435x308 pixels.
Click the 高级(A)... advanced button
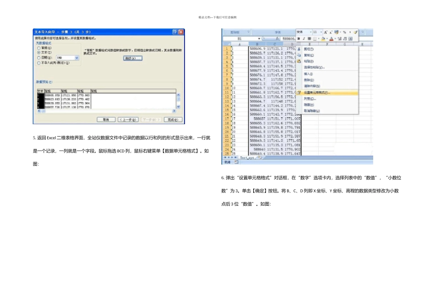pyautogui.click(x=133, y=58)
